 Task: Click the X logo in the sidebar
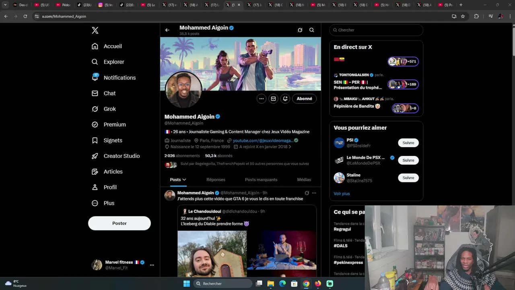point(95,30)
